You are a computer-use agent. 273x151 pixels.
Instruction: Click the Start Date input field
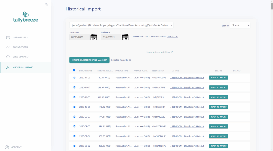pos(79,37)
